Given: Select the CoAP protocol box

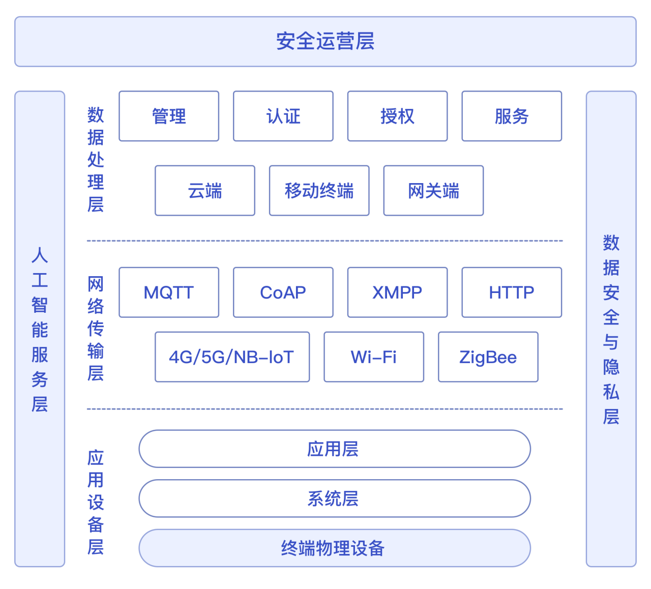Looking at the screenshot, I should coord(283,292).
